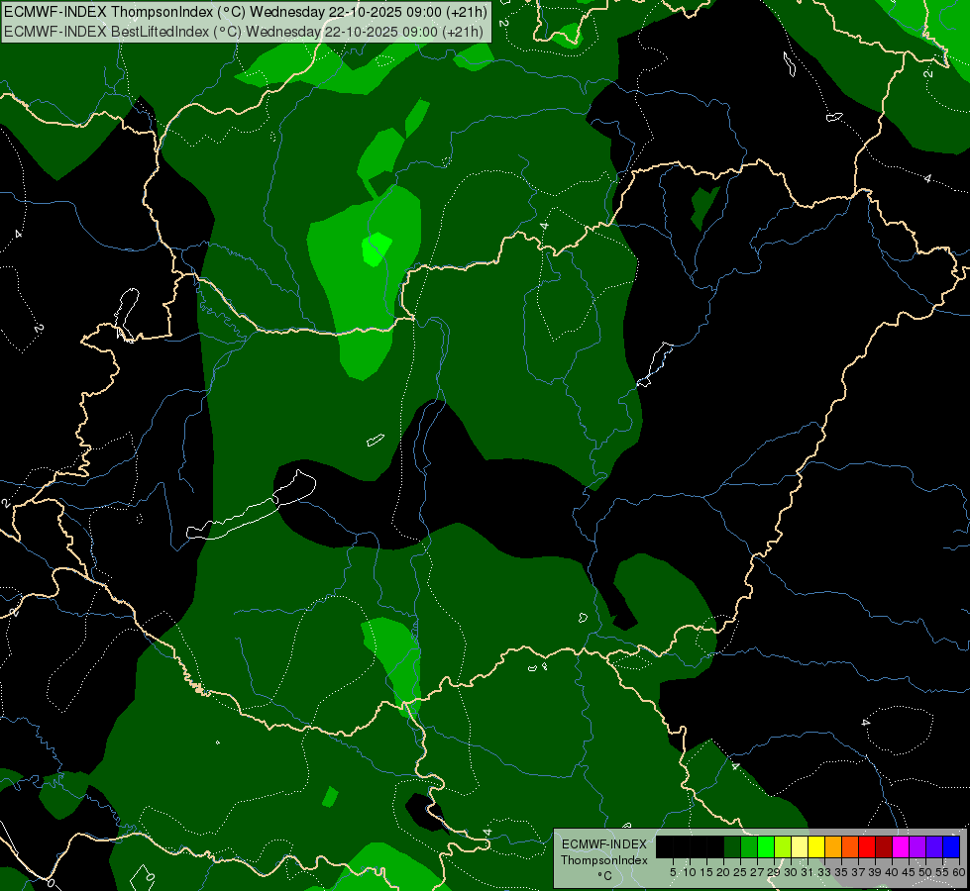This screenshot has height=891, width=970.
Task: Pick the violet 50-55 legend swatch
Action: (934, 846)
